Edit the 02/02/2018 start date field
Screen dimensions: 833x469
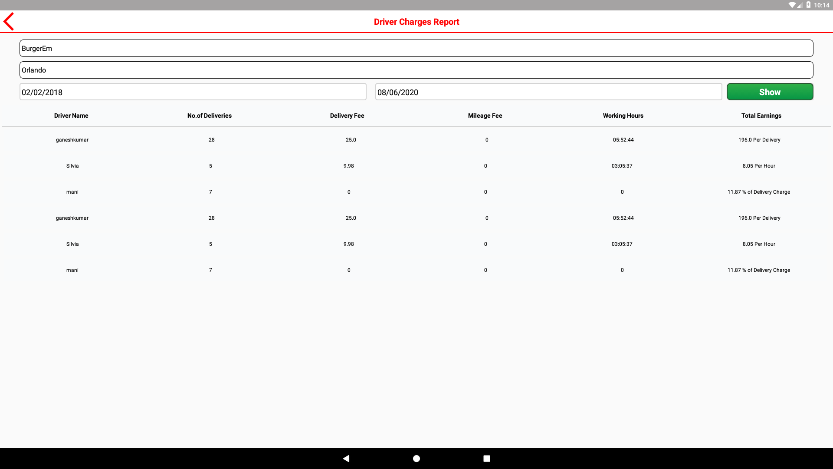coord(193,92)
